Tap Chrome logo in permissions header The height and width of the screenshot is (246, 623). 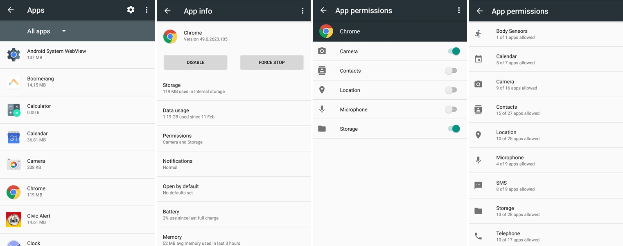coord(326,31)
